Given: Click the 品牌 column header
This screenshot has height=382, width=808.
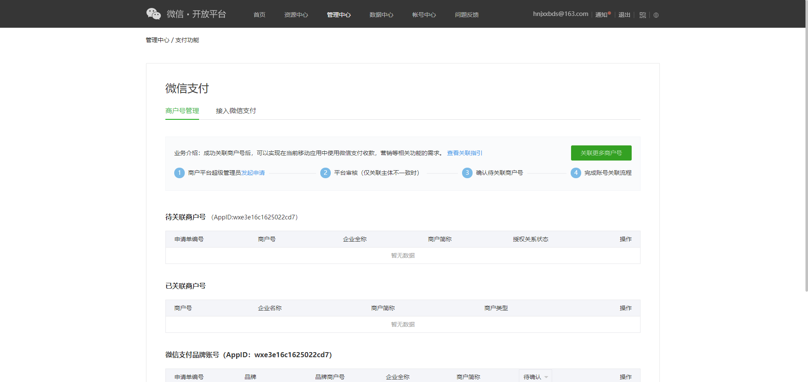Looking at the screenshot, I should (250, 377).
